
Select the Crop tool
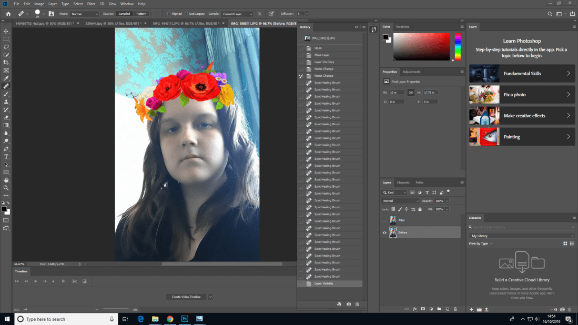[x=6, y=62]
